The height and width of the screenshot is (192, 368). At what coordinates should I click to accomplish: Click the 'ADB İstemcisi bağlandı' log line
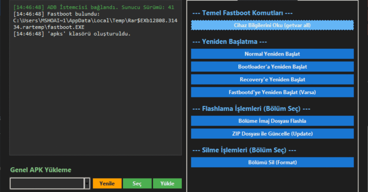click(x=94, y=7)
